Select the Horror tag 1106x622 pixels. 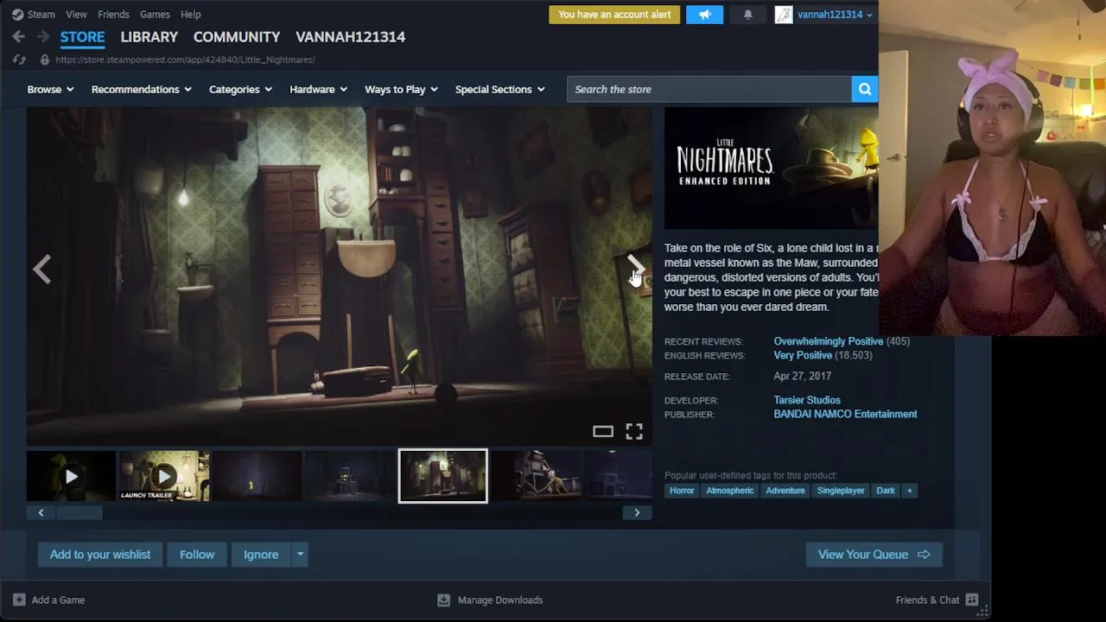pyautogui.click(x=682, y=491)
